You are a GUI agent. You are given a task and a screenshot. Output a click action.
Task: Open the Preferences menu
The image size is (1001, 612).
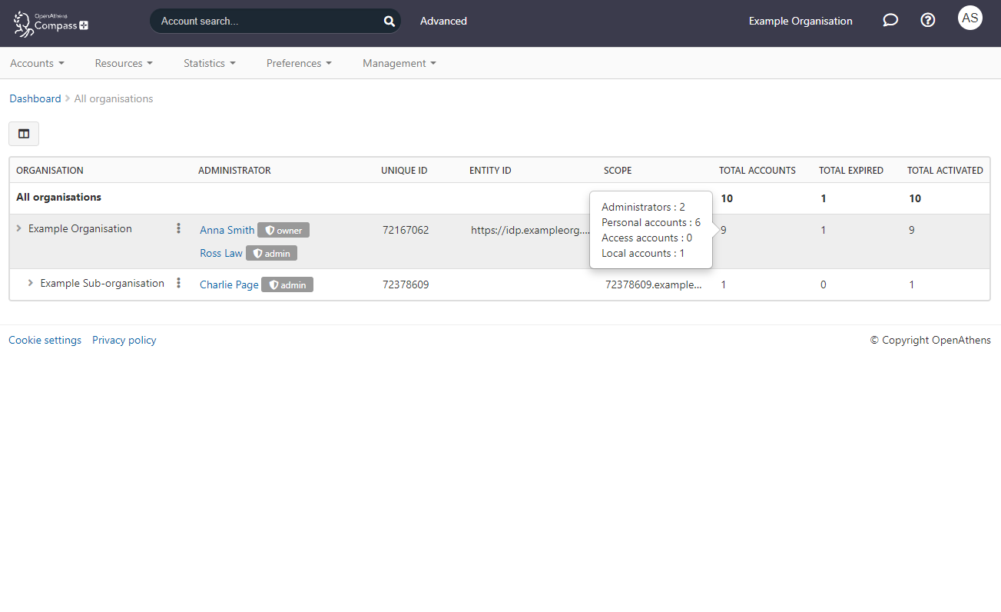(x=299, y=63)
